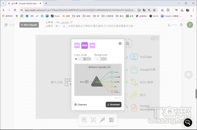Copy graphic to Clipboard

pyautogui.click(x=81, y=105)
